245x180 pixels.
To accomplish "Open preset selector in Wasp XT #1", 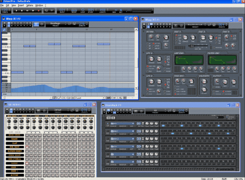I will 195,26.
